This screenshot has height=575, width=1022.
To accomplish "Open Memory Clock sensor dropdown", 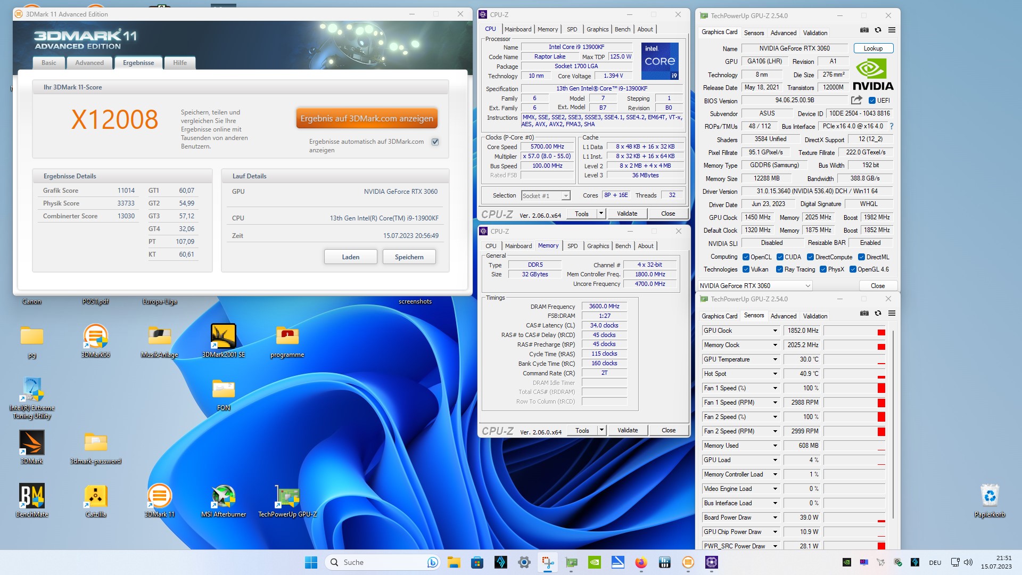I will [x=775, y=345].
